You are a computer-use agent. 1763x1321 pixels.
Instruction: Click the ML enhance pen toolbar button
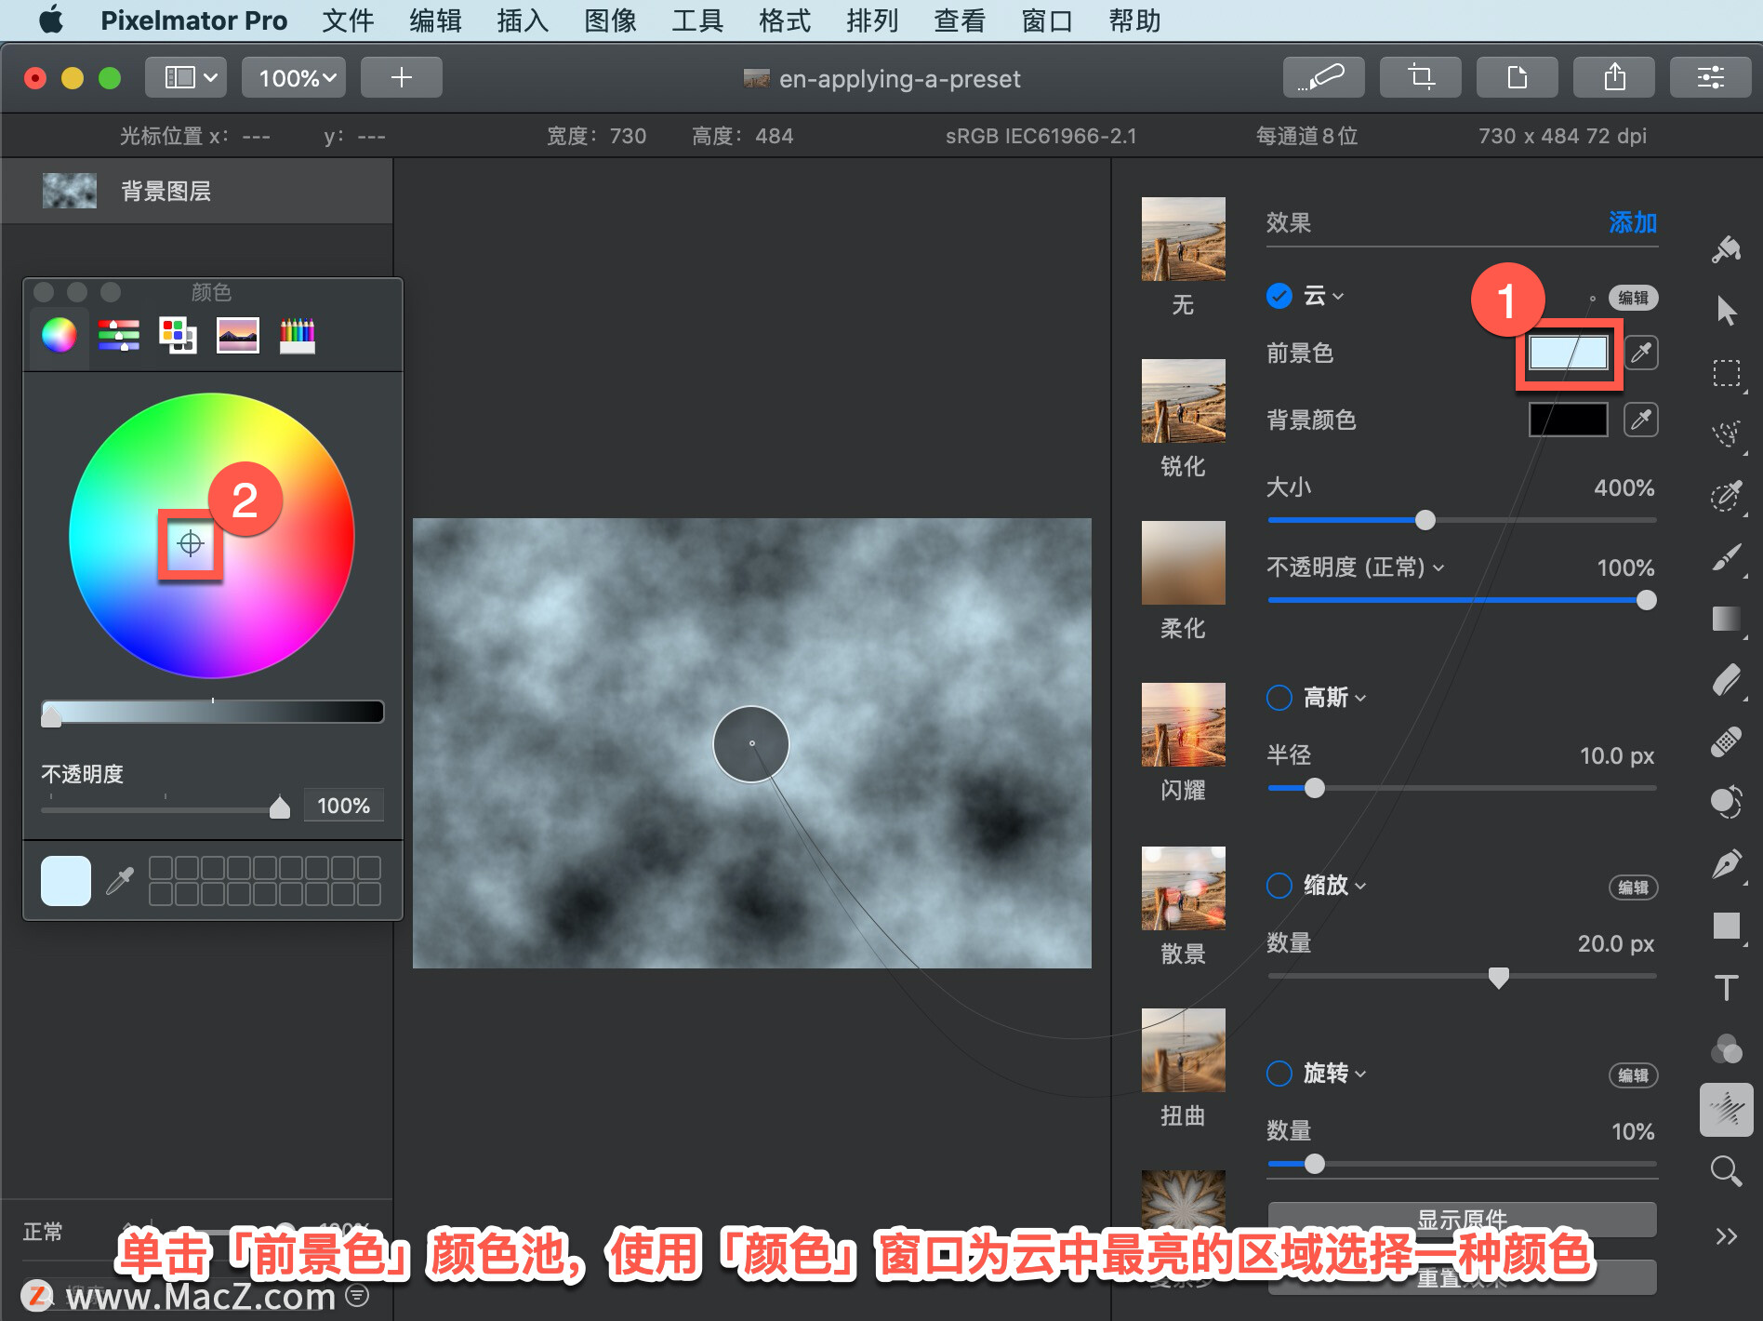click(1324, 77)
